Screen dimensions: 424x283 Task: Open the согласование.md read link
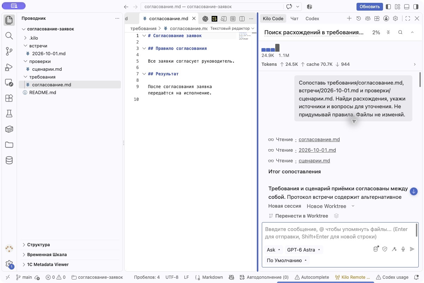pyautogui.click(x=319, y=139)
